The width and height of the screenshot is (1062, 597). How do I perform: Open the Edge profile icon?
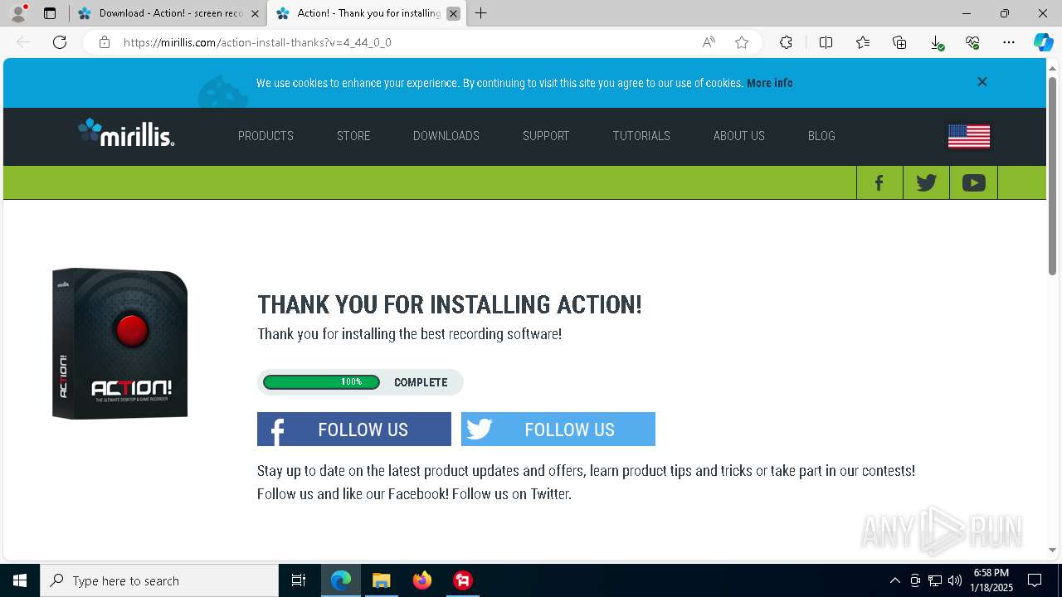click(17, 13)
